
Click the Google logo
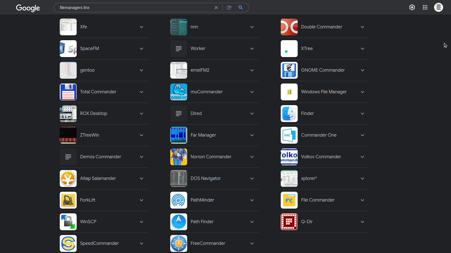pos(28,8)
